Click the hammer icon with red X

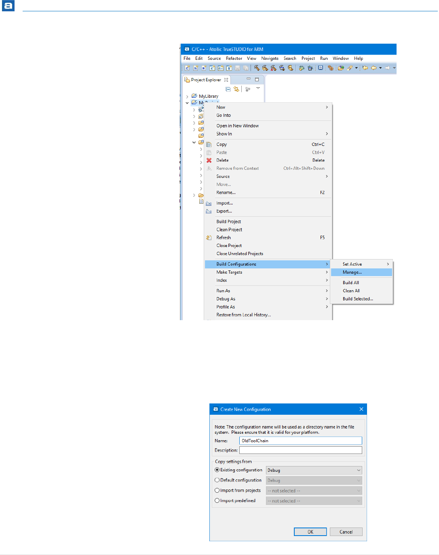pos(274,68)
